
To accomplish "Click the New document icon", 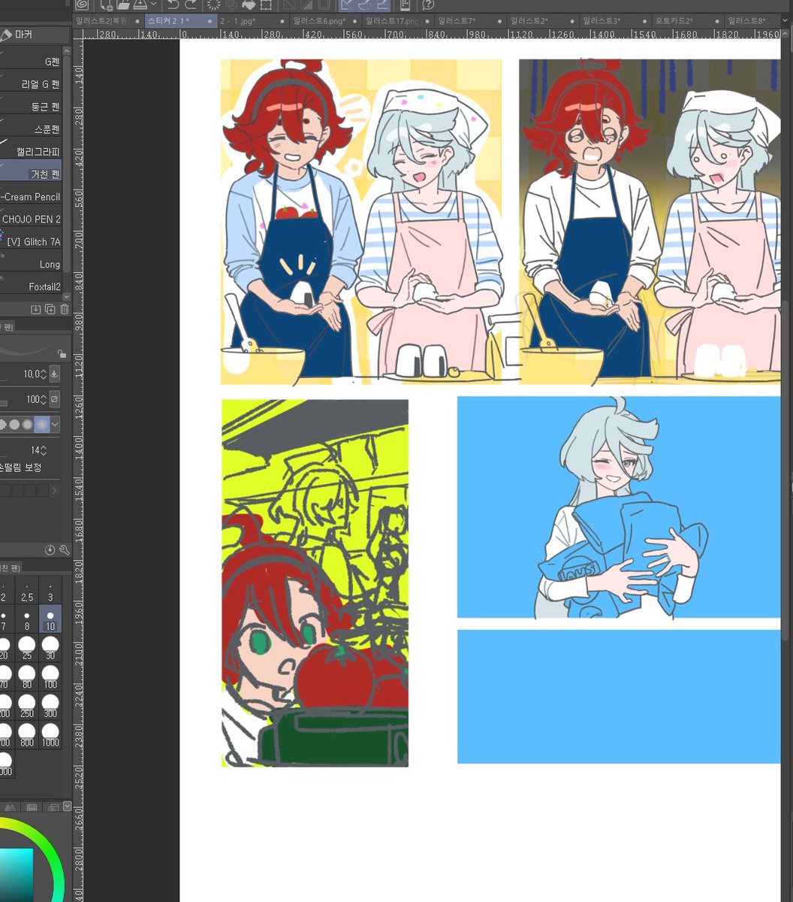I will pyautogui.click(x=107, y=5).
